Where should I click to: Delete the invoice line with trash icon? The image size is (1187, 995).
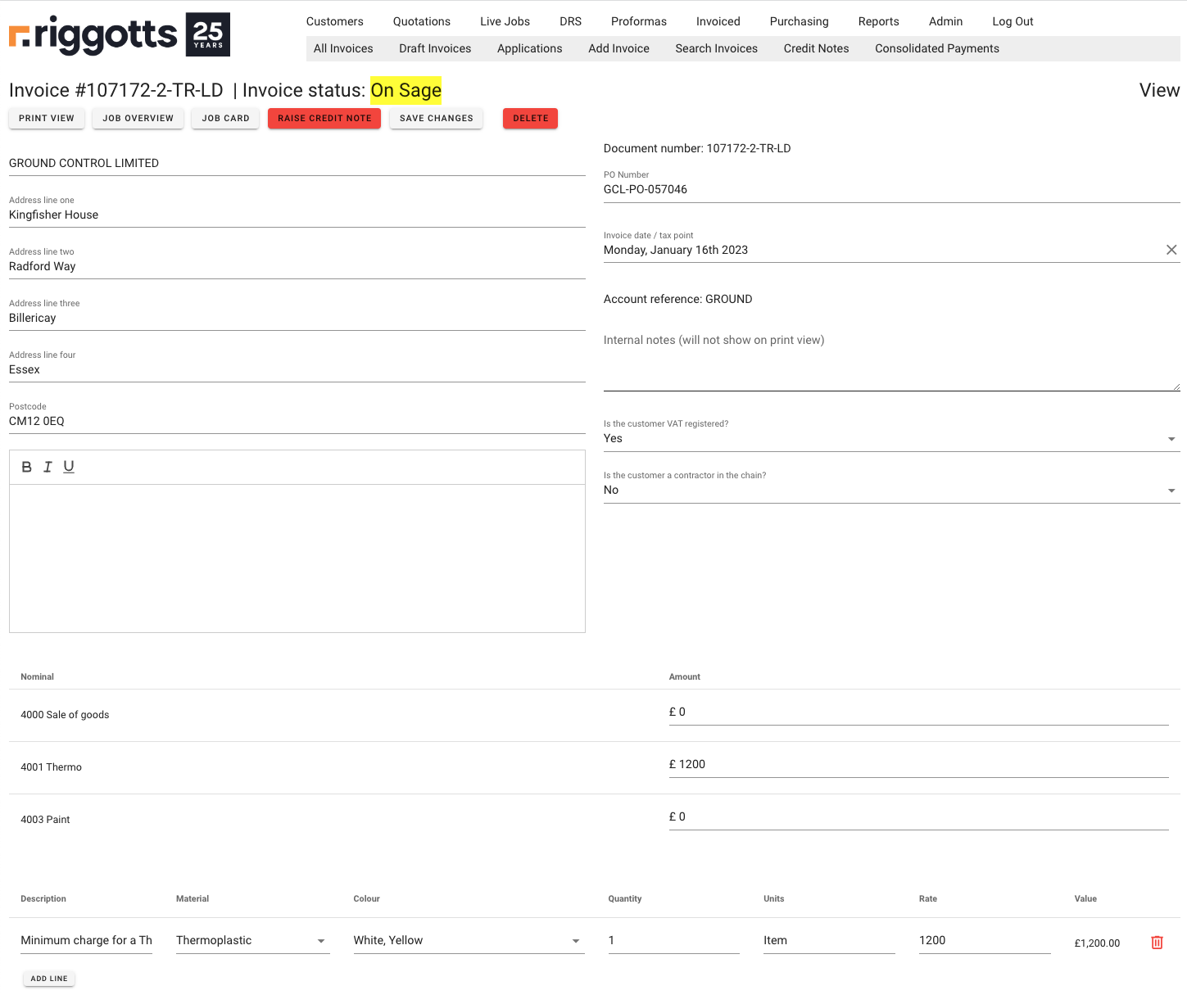1157,943
